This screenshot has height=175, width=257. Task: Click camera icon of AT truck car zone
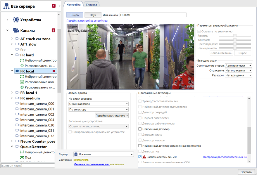(17, 39)
